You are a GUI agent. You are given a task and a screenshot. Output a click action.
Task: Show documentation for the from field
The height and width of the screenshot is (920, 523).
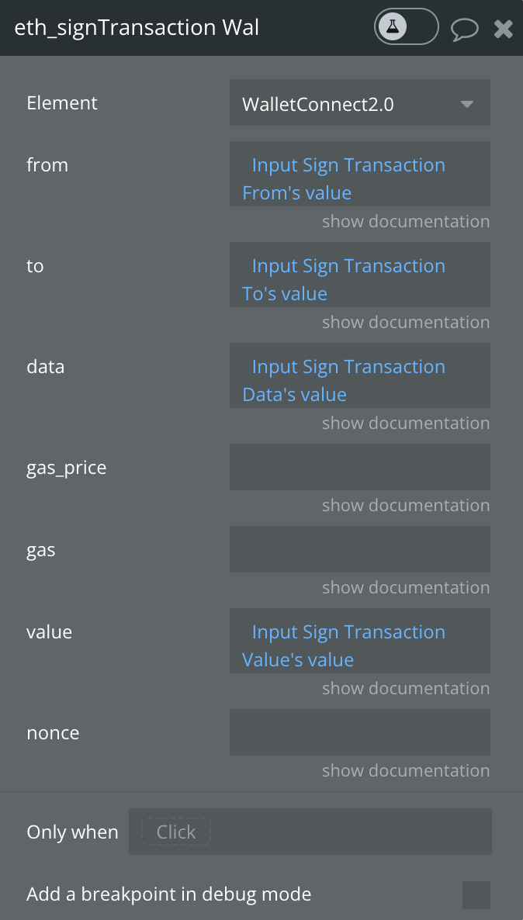pos(406,221)
